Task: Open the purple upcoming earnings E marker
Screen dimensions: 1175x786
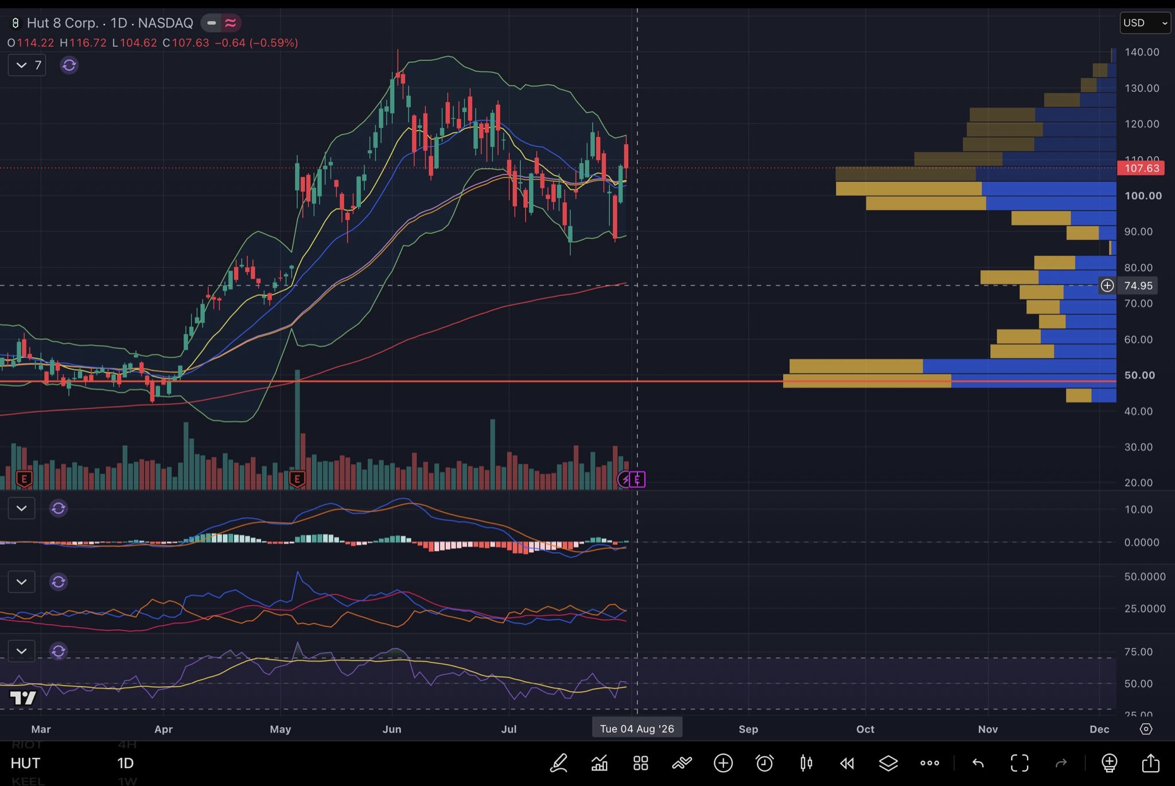Action: click(637, 479)
